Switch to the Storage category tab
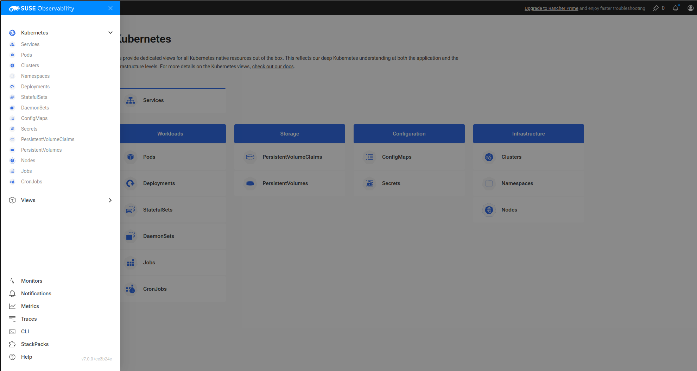Image resolution: width=697 pixels, height=371 pixels. tap(289, 133)
